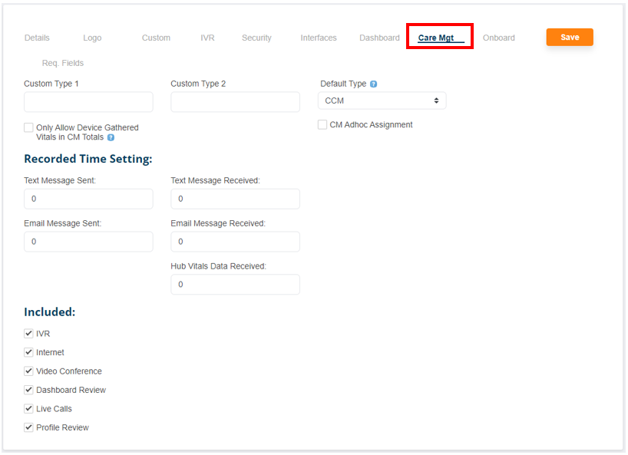Open the Security tab
Screen dimensions: 628x455
256,38
